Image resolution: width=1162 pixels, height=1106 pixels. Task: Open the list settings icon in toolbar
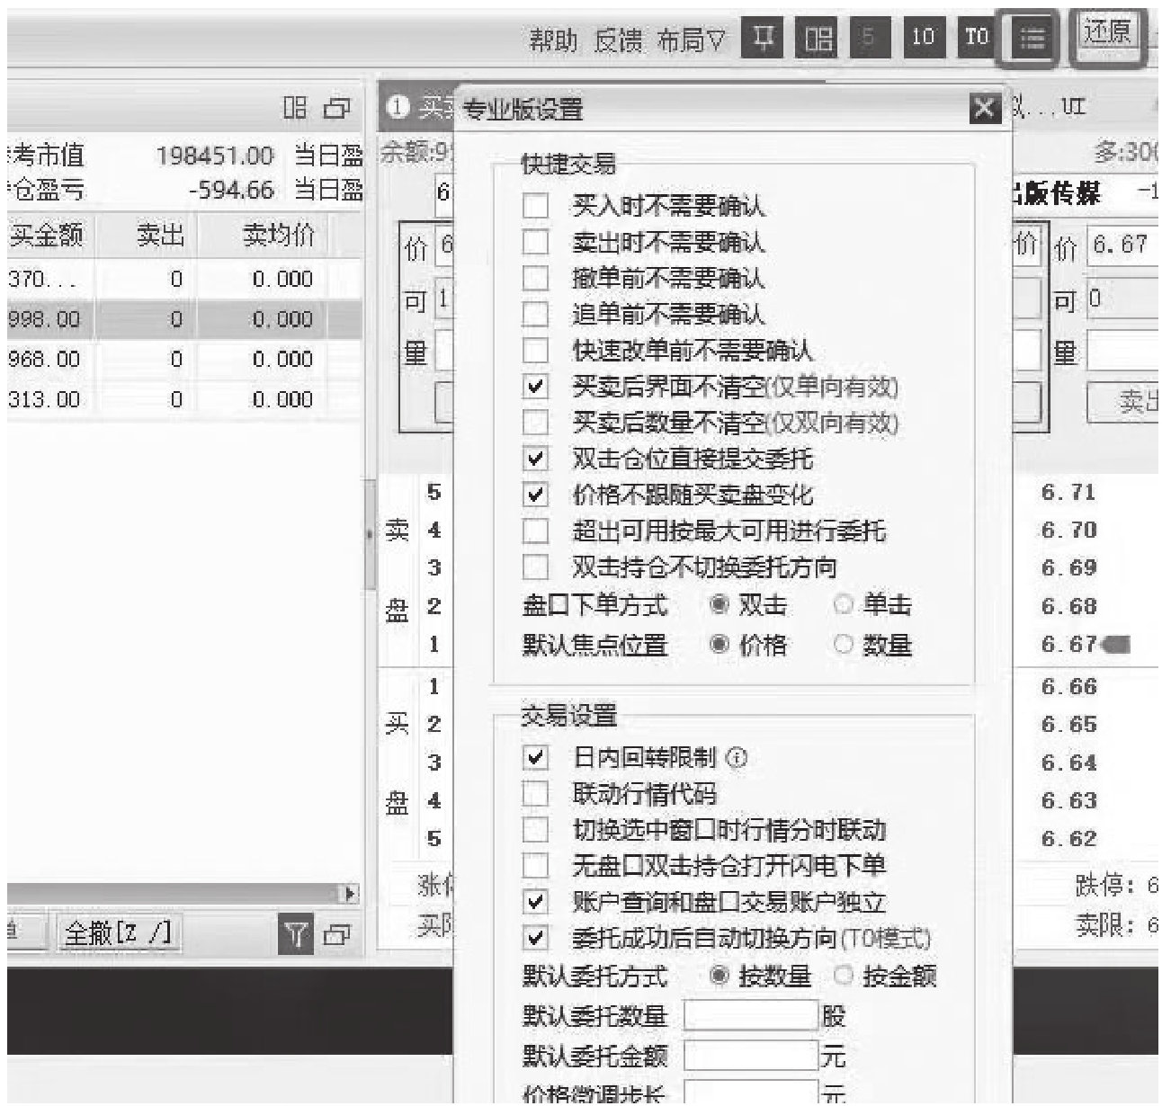[x=1031, y=39]
